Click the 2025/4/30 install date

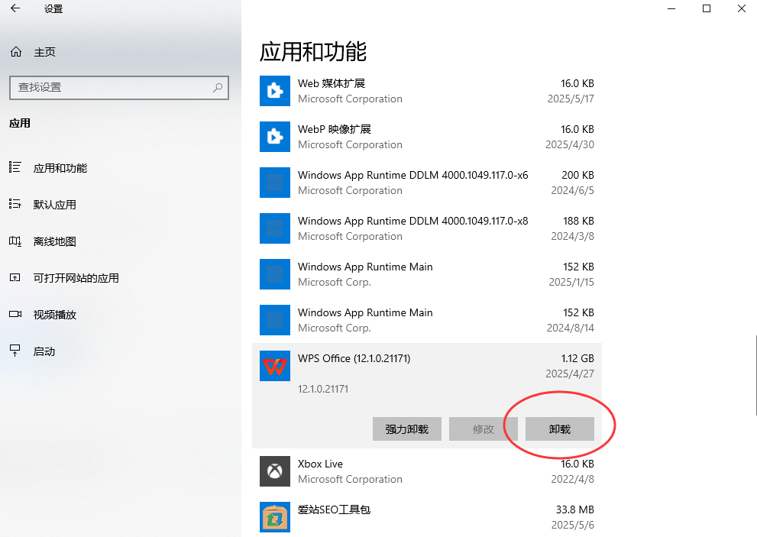[570, 144]
